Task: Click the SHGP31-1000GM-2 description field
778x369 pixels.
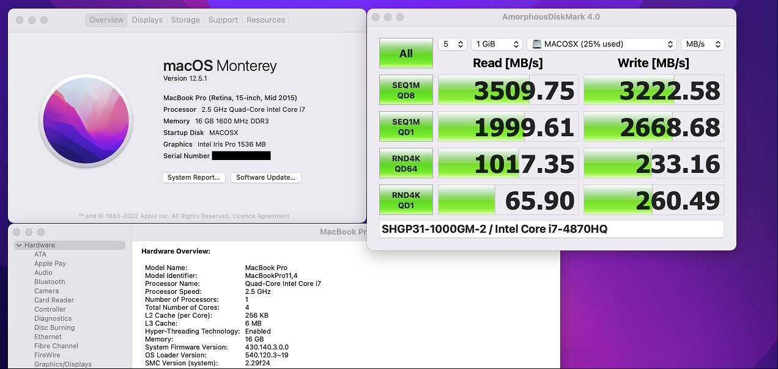Action: pyautogui.click(x=551, y=229)
